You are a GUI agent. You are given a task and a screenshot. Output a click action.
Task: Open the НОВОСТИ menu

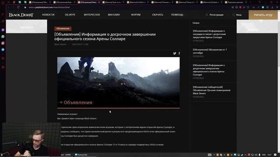click(48, 15)
